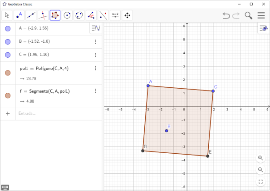Image resolution: width=270 pixels, height=191 pixels.
Task: Select the Move Graphics View tool
Action: tap(127, 15)
